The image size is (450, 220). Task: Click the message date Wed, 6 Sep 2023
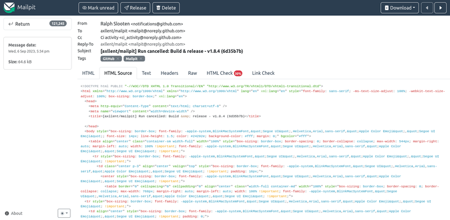29,51
